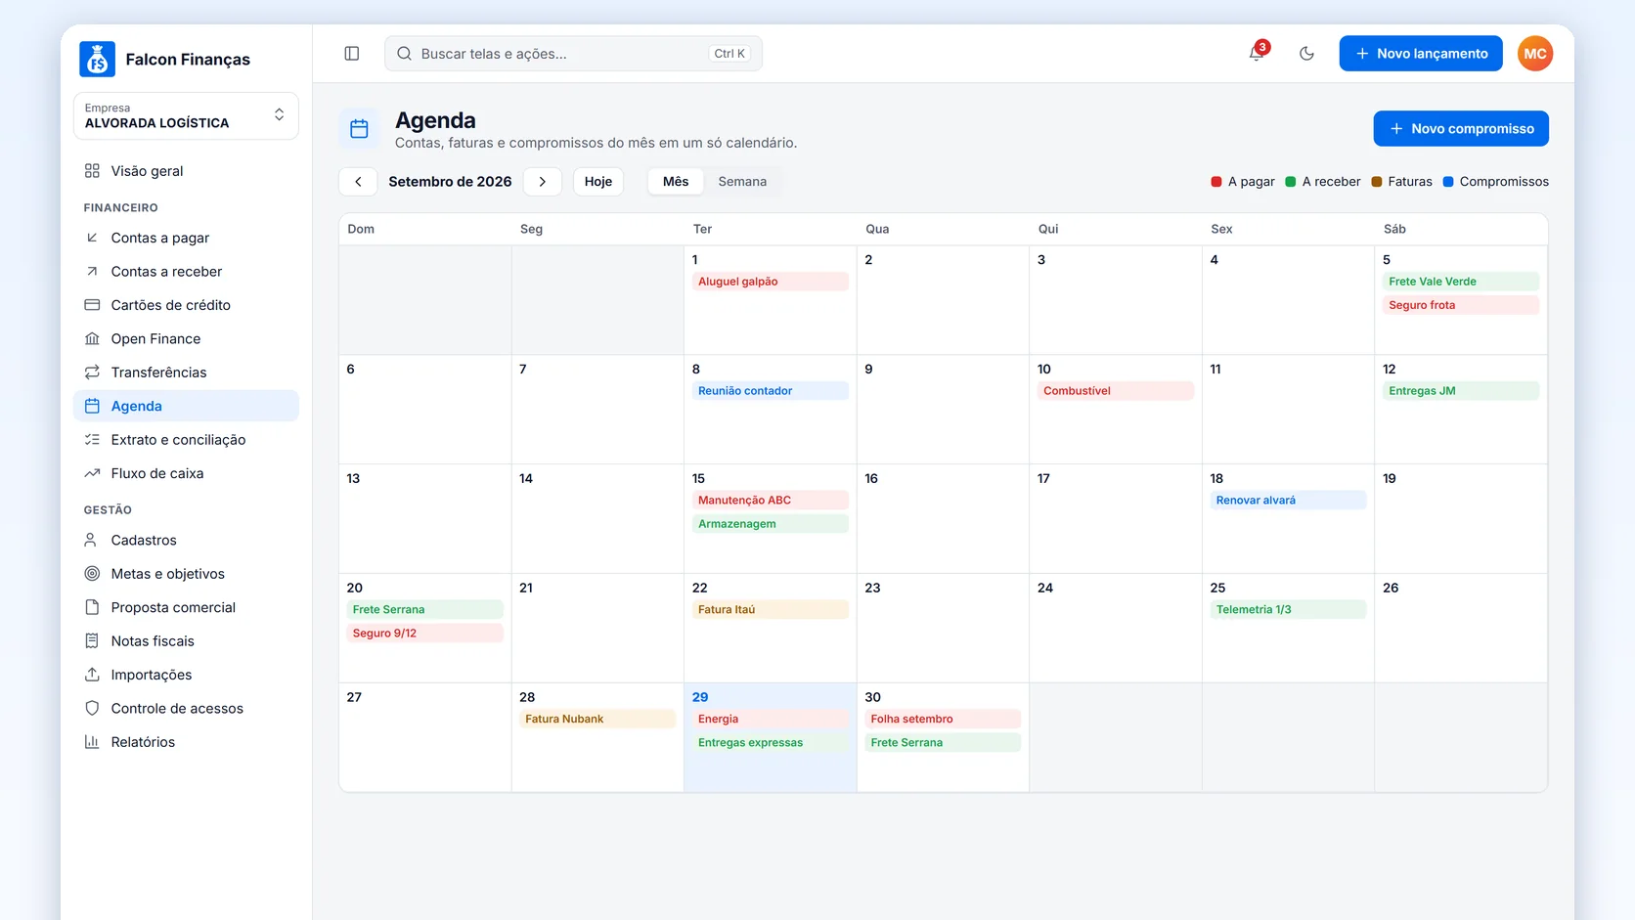Open the notifications bell
The image size is (1635, 920).
coord(1257,54)
